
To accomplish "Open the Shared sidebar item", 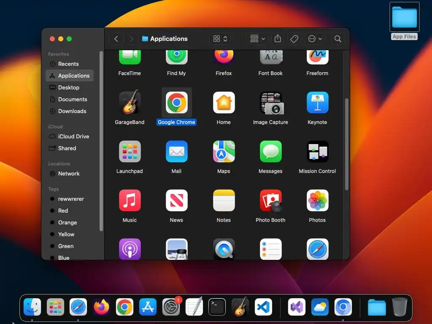I will pos(70,148).
